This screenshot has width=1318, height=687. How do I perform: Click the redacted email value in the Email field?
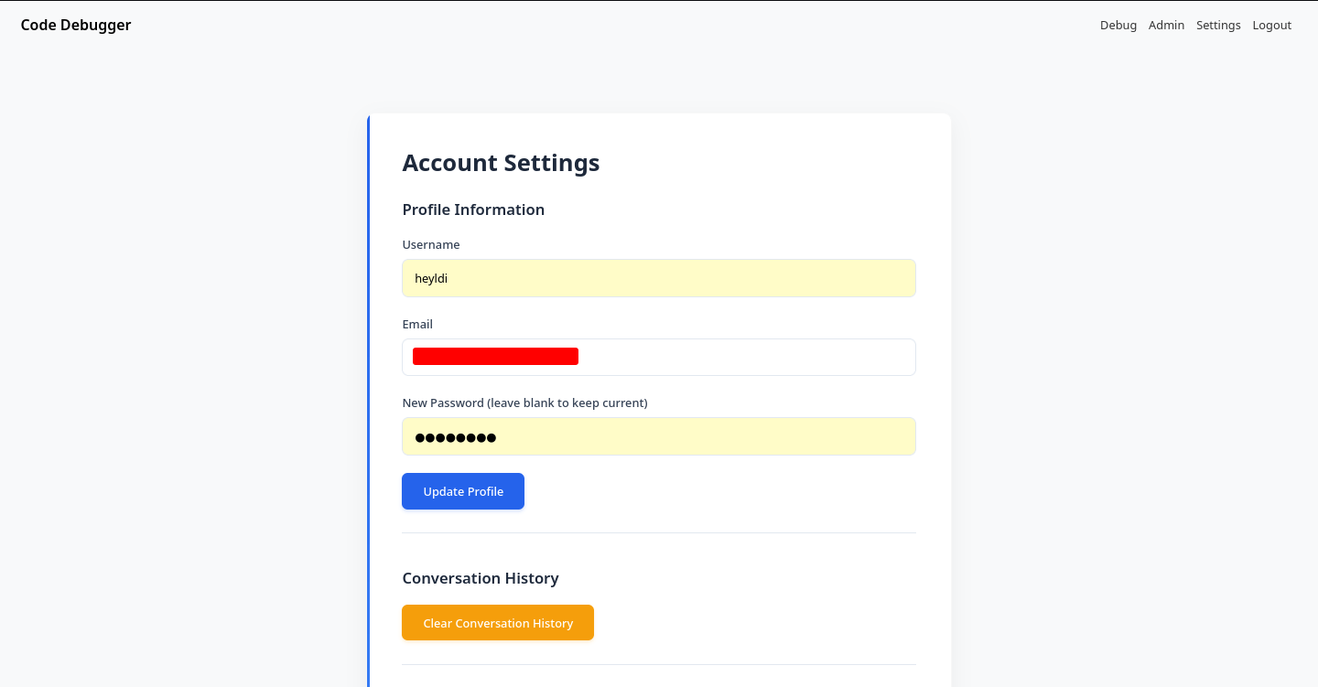pos(495,356)
